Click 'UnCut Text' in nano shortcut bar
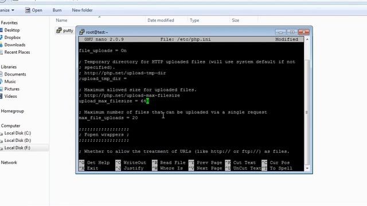The width and height of the screenshot is (367, 206). pyautogui.click(x=247, y=168)
